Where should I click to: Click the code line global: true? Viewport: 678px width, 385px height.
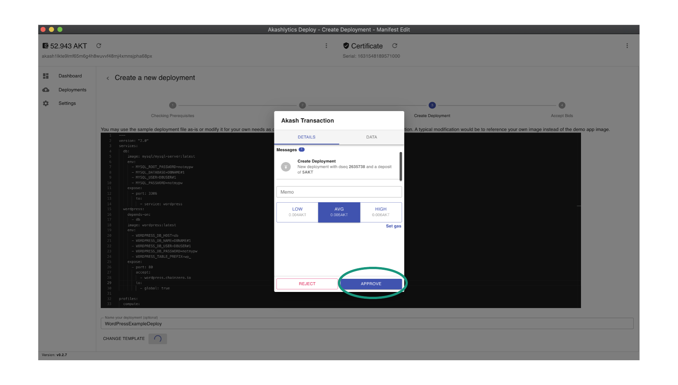point(155,289)
